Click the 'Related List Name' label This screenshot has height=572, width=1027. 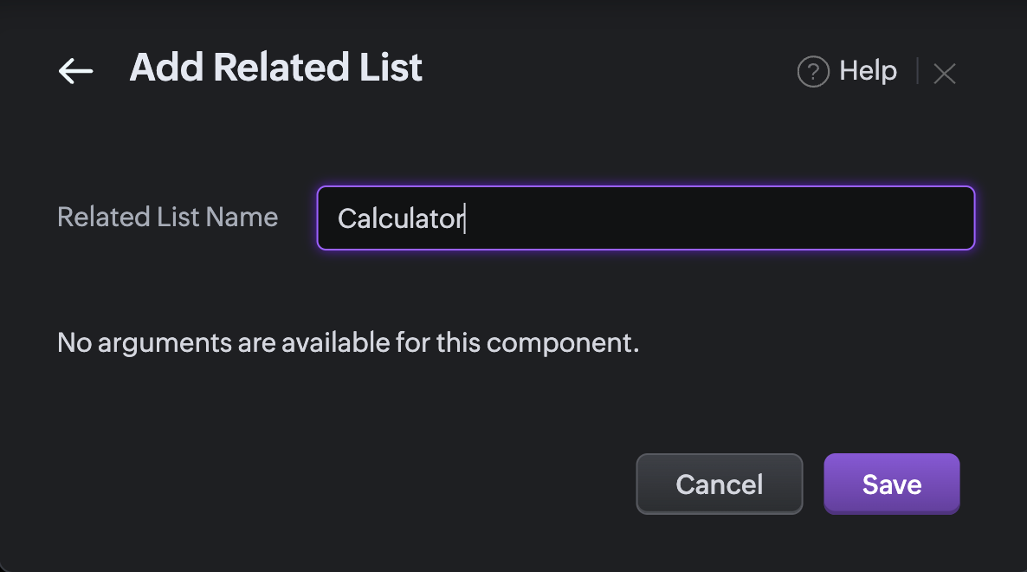pyautogui.click(x=167, y=217)
